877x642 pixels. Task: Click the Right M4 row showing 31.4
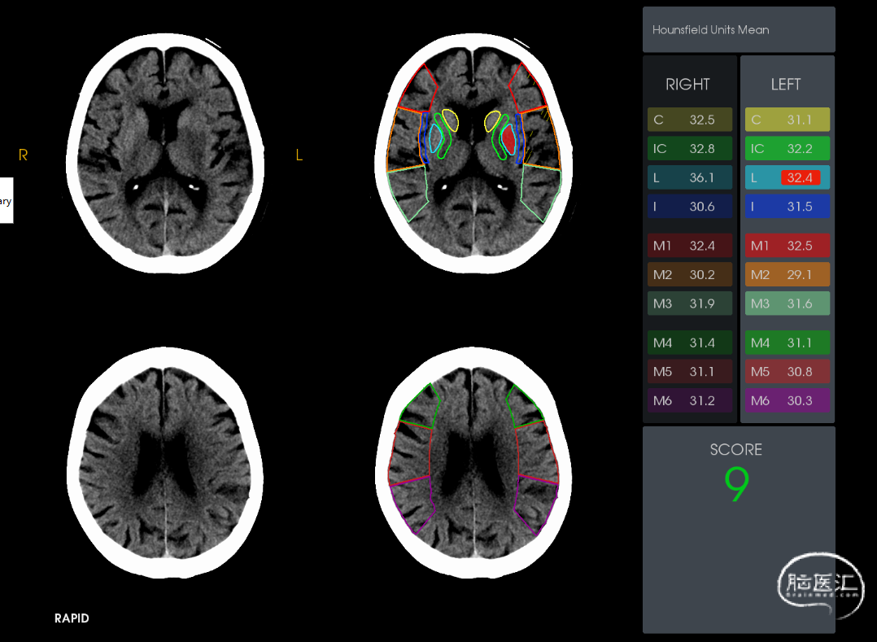coord(689,343)
